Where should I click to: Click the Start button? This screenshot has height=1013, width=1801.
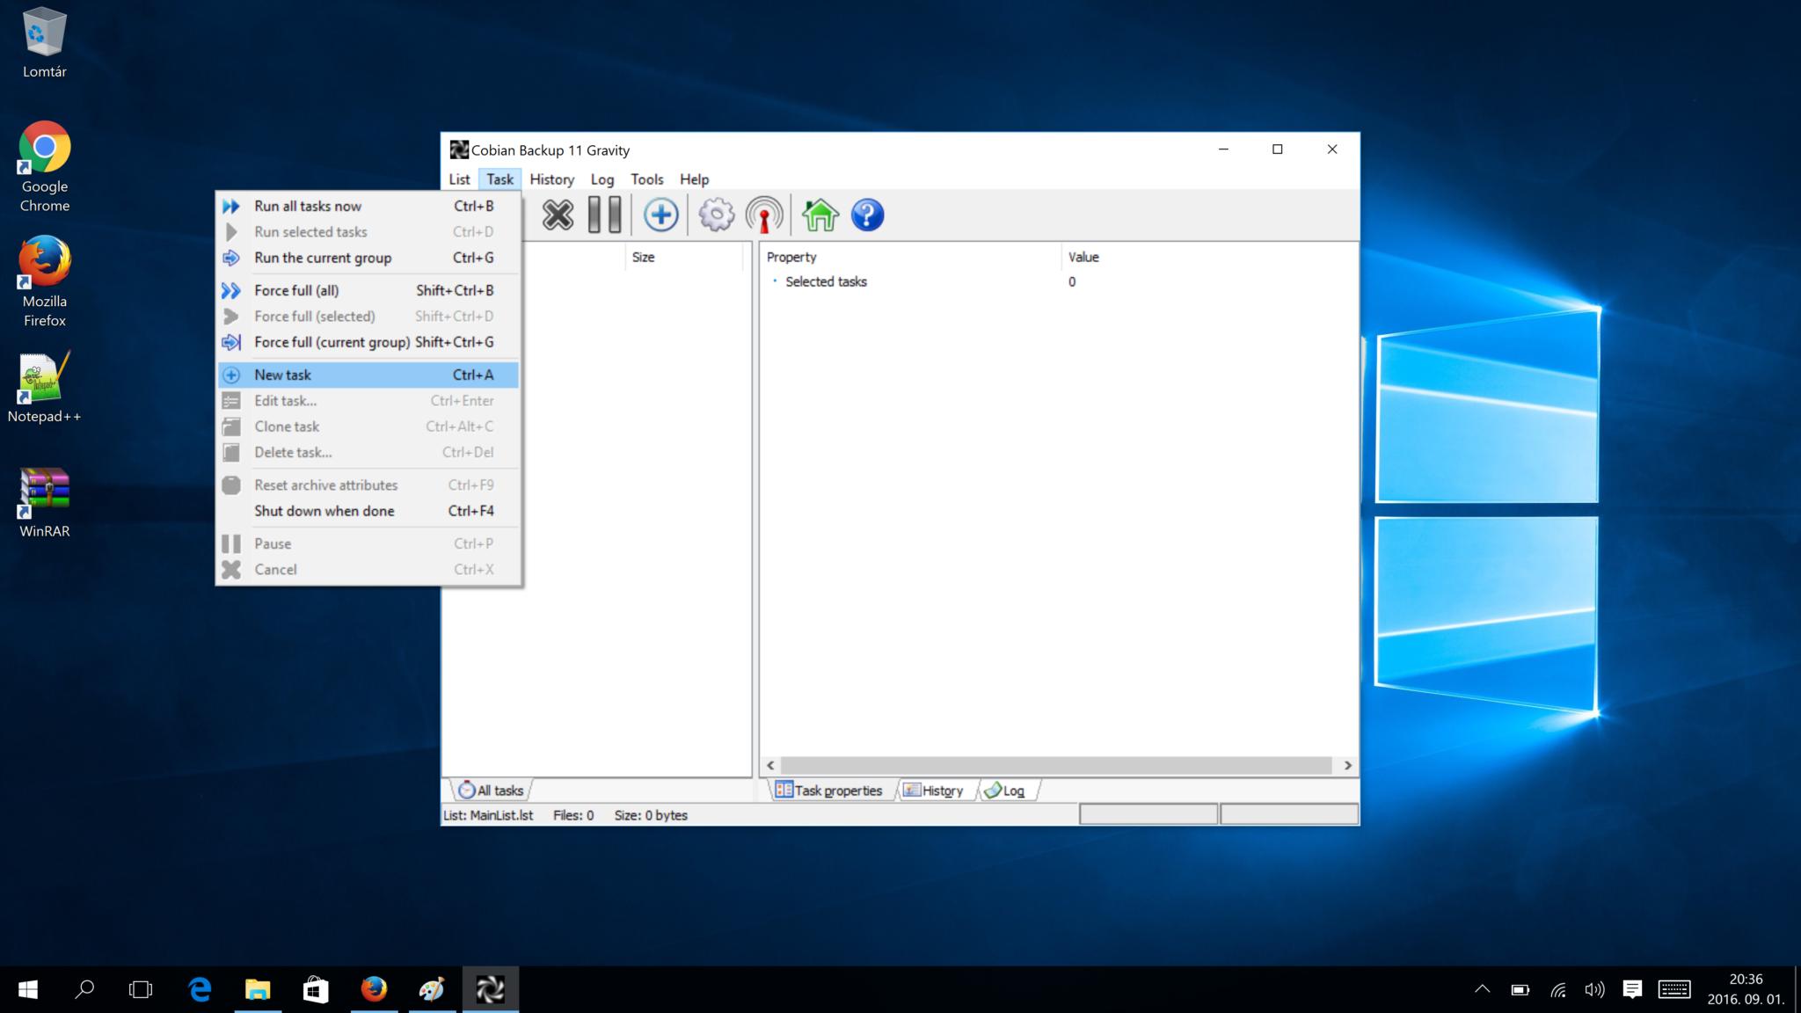point(27,988)
